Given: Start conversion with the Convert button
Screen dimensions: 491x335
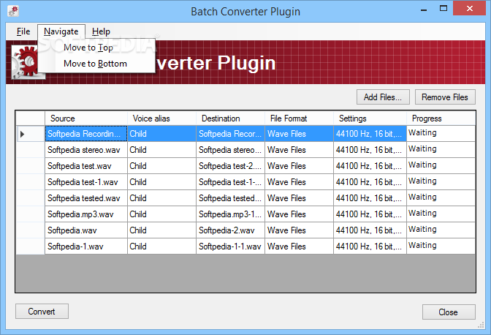Looking at the screenshot, I should pos(42,311).
